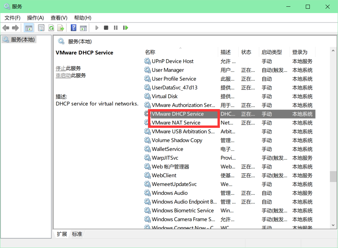Switch to the 标准 tab
The height and width of the screenshot is (248, 338).
point(77,234)
